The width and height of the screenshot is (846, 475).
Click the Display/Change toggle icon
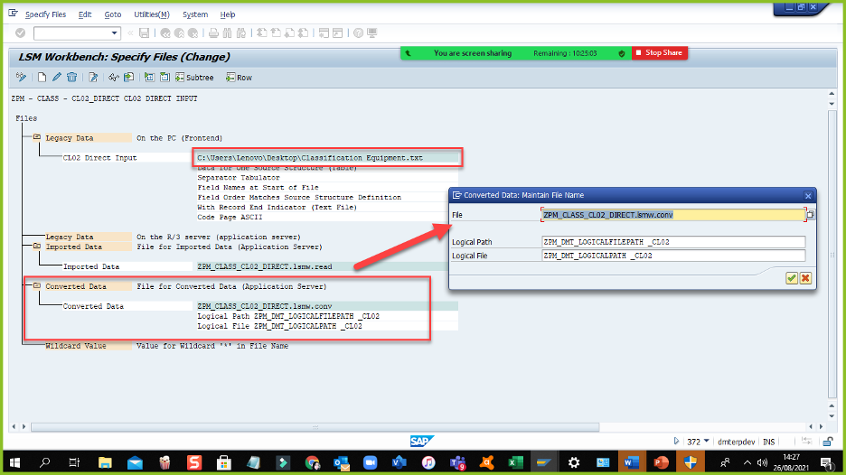(x=21, y=78)
